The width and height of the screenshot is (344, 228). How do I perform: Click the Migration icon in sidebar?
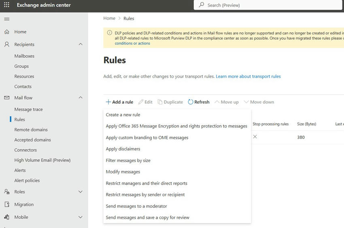pos(6,205)
